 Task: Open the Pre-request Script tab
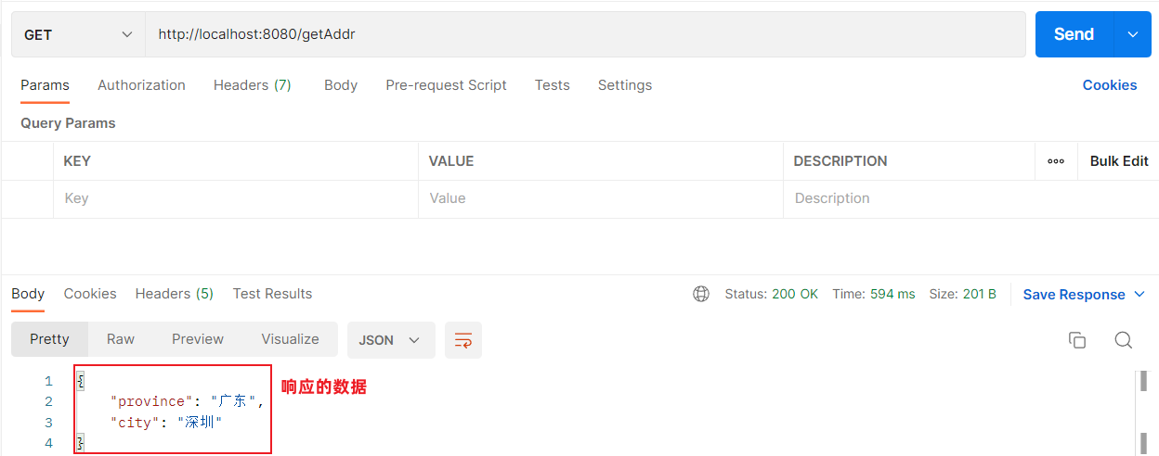point(446,85)
